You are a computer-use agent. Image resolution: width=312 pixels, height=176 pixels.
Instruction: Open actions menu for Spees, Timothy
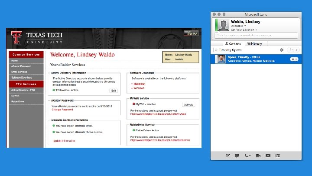(294, 59)
